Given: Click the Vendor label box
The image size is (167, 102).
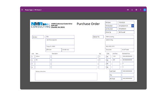Looking at the screenshot, I should [38, 37].
